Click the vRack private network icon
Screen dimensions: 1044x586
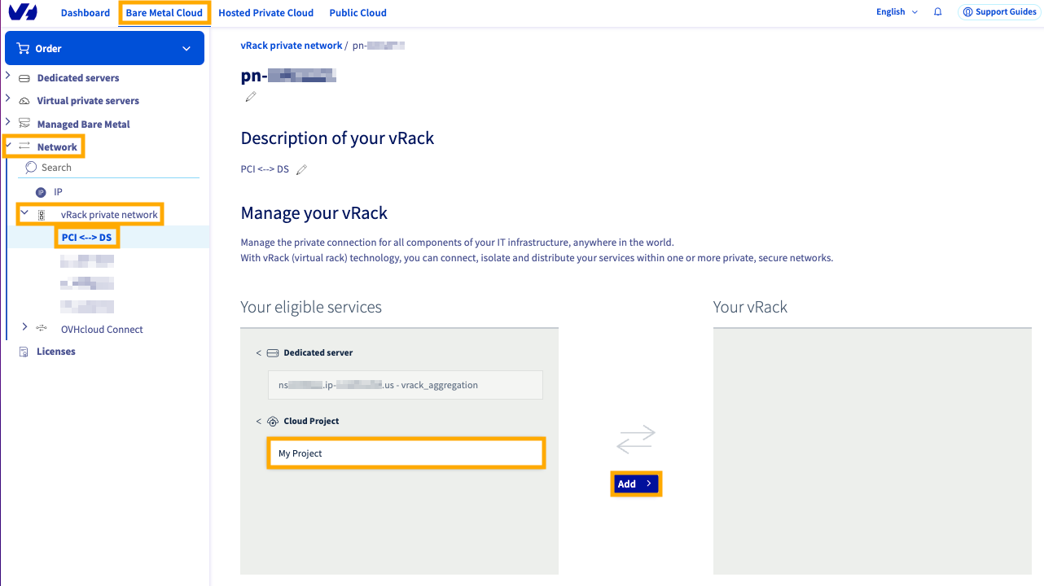coord(42,215)
